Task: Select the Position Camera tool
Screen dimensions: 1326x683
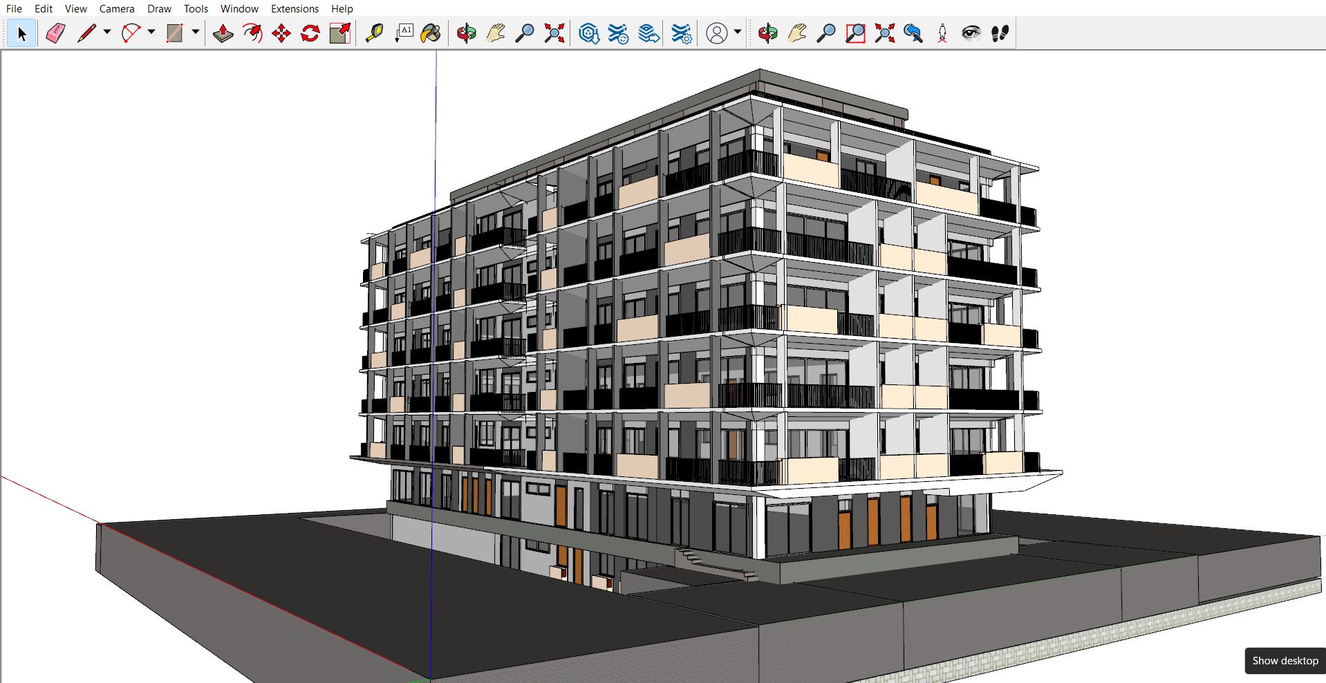Action: [942, 33]
